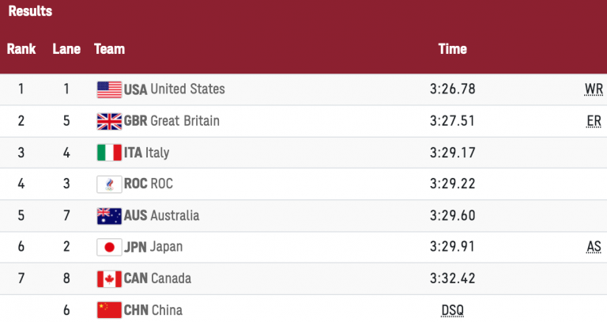
Task: Select the GBR Great Britain team name
Action: coord(172,121)
